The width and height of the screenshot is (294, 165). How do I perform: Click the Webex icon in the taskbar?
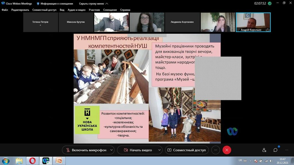(46, 161)
